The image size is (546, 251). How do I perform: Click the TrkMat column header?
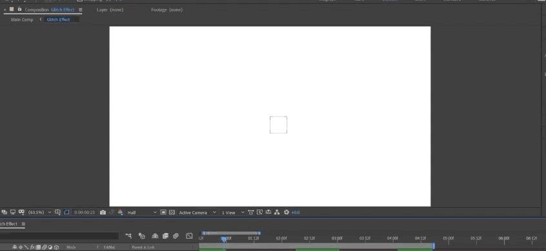click(x=109, y=248)
